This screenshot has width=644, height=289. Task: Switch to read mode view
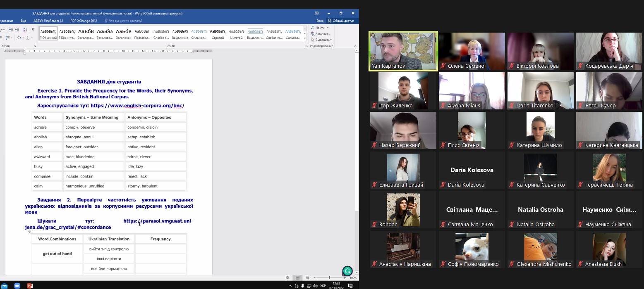[x=287, y=277]
